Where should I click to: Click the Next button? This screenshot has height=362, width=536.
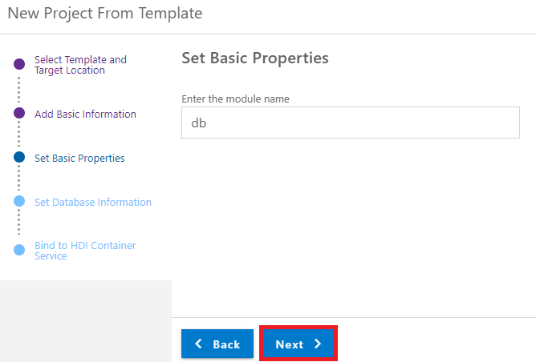pos(298,344)
